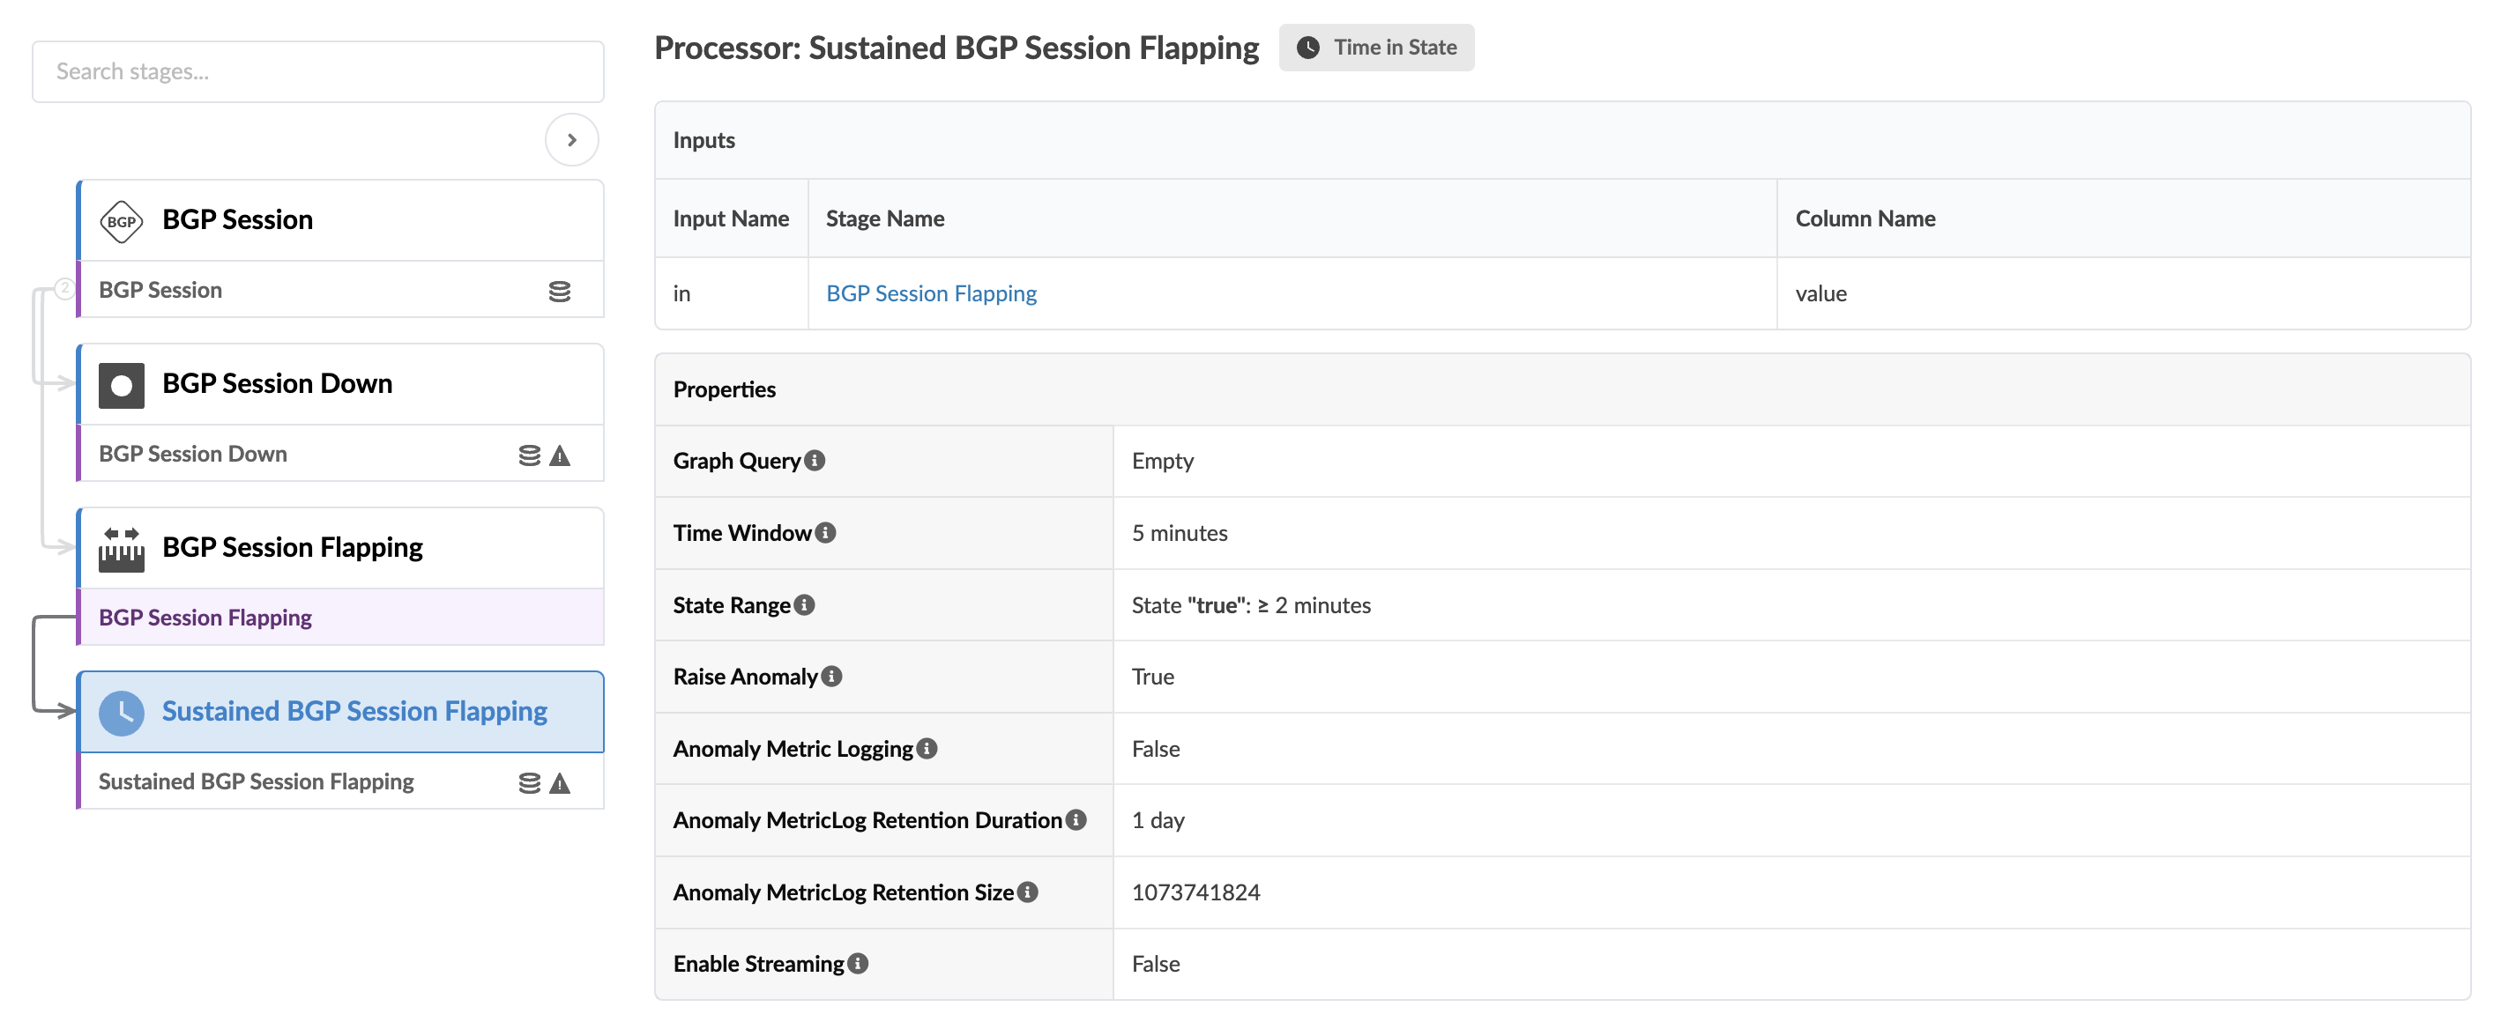Screen dimensions: 2509x1029
Task: Click info icon beside Raise Anomaly
Action: click(830, 676)
